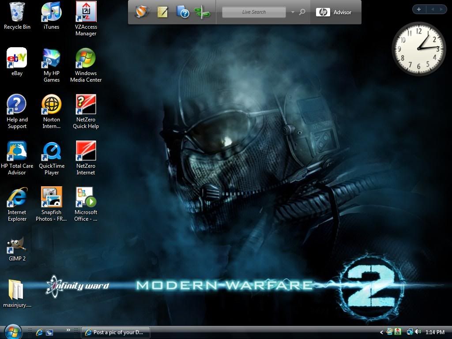The width and height of the screenshot is (452, 339).
Task: Open the network connection tray icon
Action: click(410, 332)
